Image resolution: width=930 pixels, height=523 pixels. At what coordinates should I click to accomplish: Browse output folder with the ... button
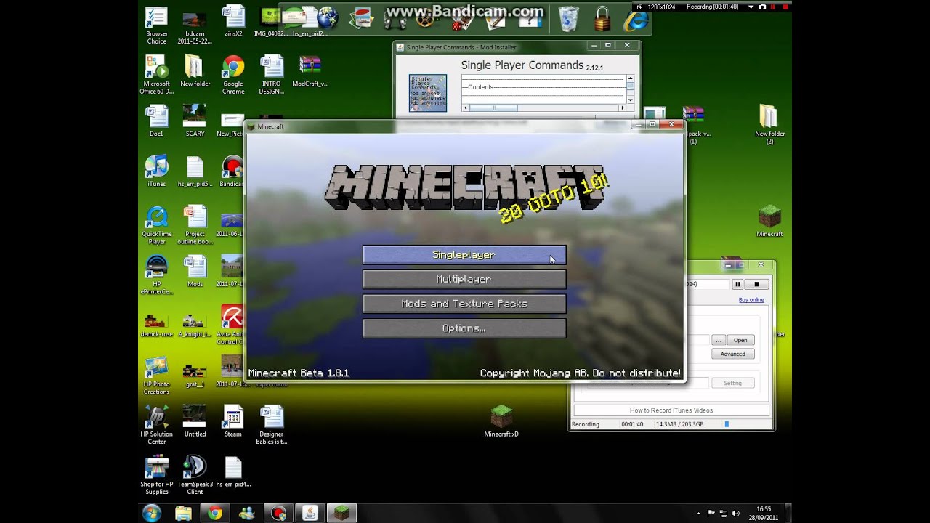pos(718,340)
